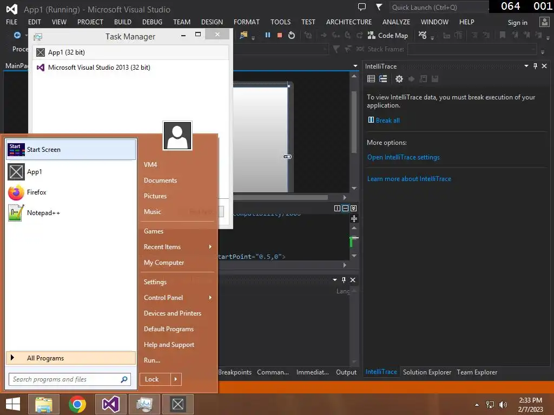This screenshot has width=554, height=415.
Task: Click the user picture in Start menu
Action: [177, 136]
